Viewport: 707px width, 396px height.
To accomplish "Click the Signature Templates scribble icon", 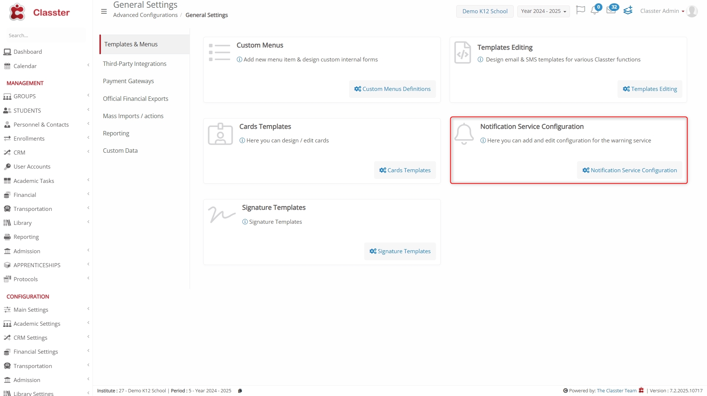I will [222, 215].
